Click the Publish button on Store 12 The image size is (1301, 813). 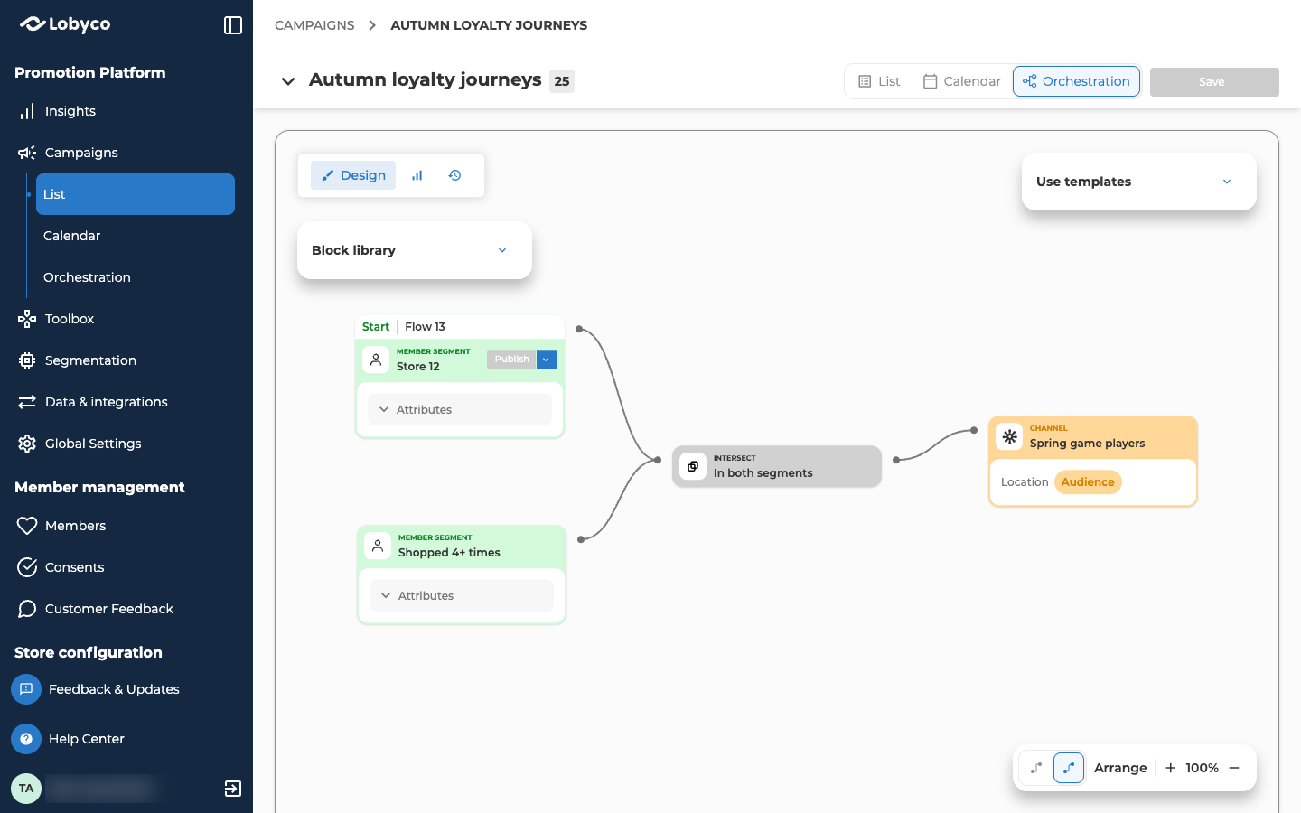click(x=511, y=360)
